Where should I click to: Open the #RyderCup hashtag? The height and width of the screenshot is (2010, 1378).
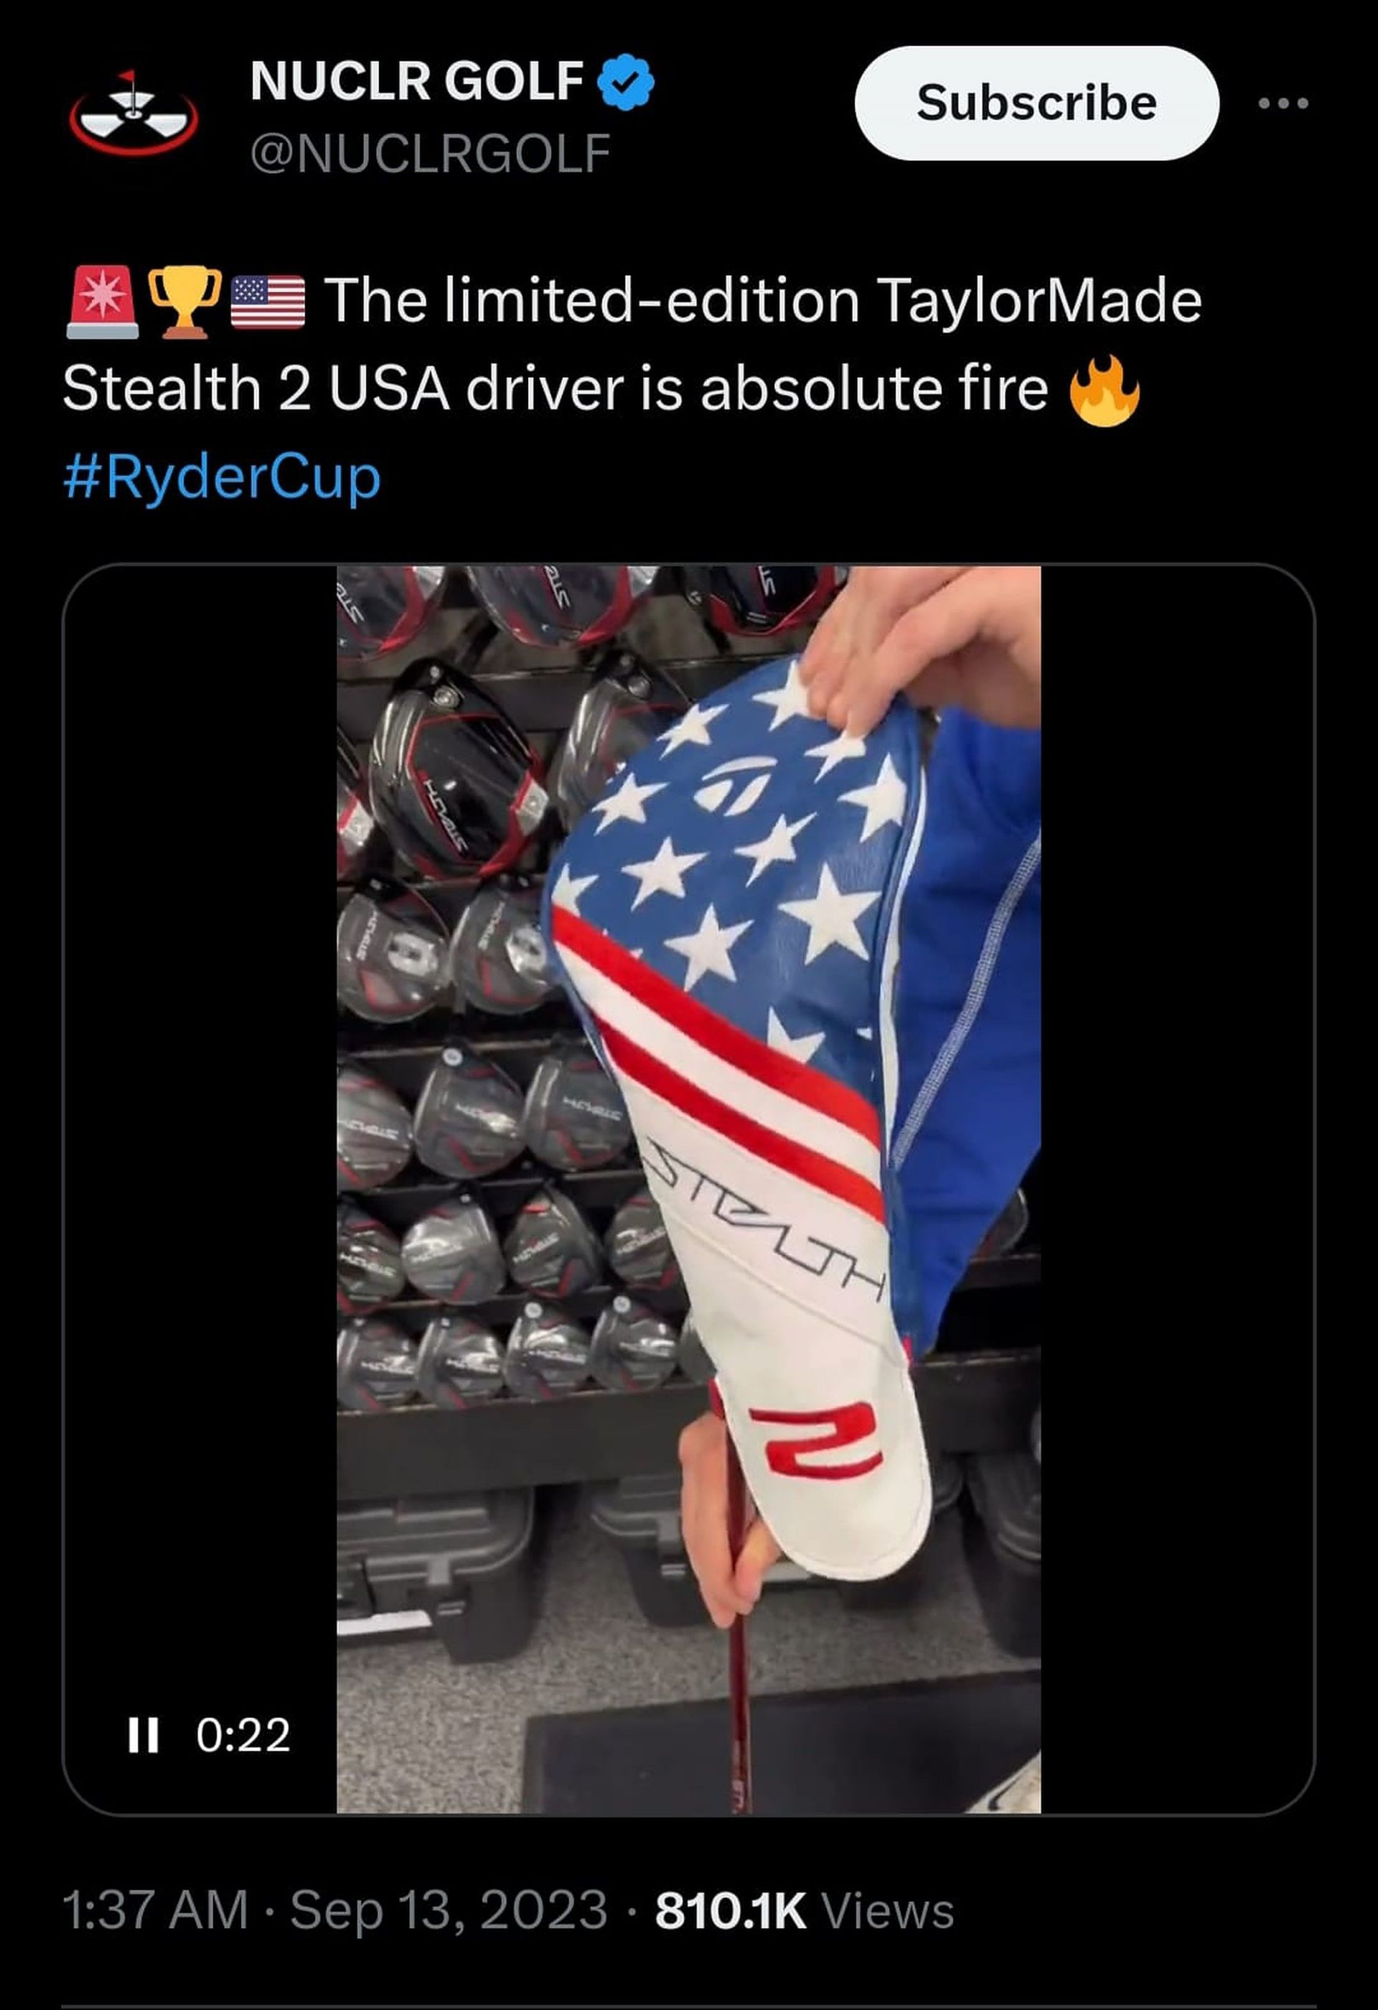click(222, 477)
